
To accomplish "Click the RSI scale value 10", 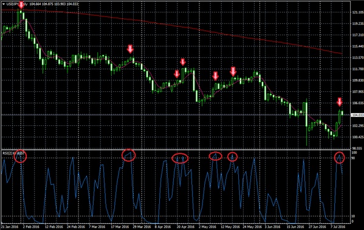I will (x=353, y=216).
